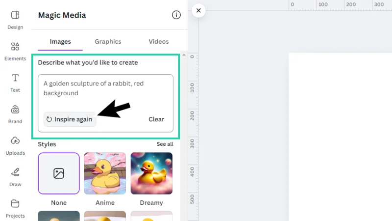Image resolution: width=392 pixels, height=221 pixels.
Task: Choose the Anime style thumbnail
Action: pos(105,173)
